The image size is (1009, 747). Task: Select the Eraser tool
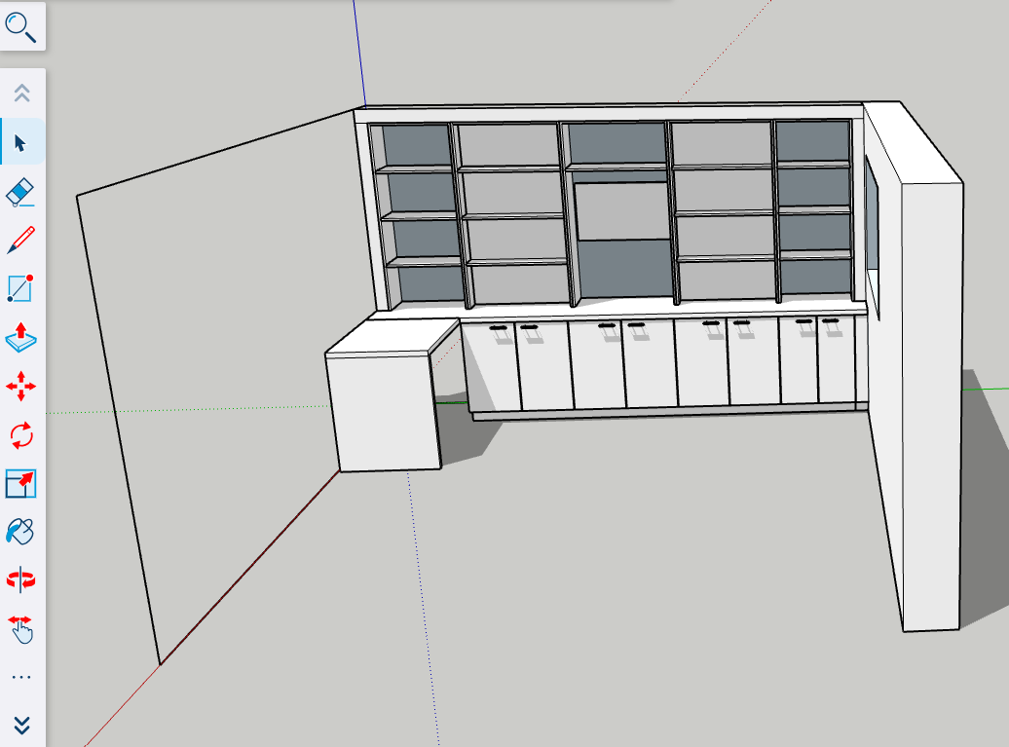pos(21,192)
